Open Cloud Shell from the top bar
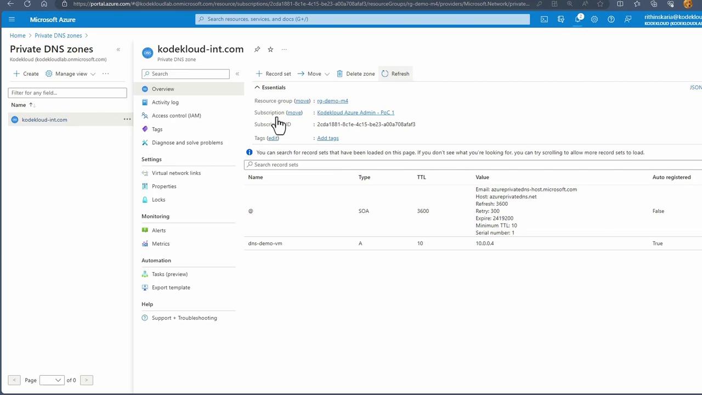The image size is (702, 395). point(544,19)
